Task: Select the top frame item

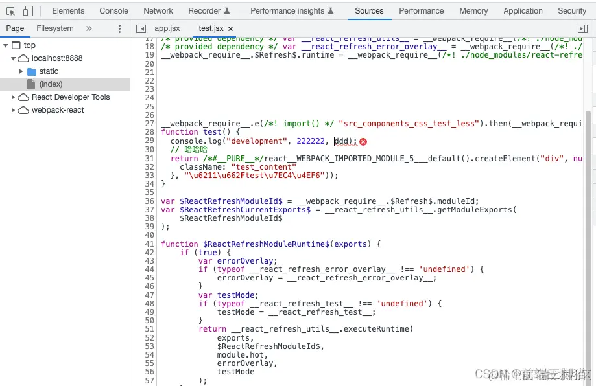Action: pyautogui.click(x=30, y=45)
